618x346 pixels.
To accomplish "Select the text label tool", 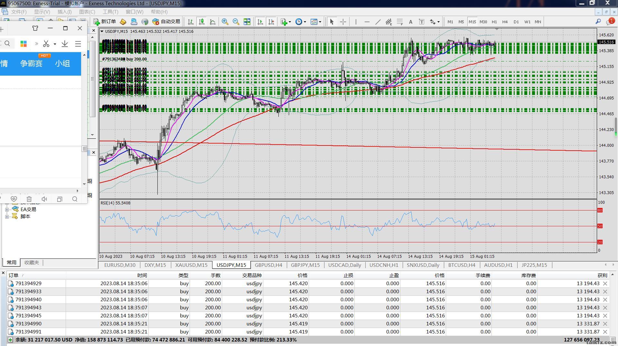I will pyautogui.click(x=421, y=22).
